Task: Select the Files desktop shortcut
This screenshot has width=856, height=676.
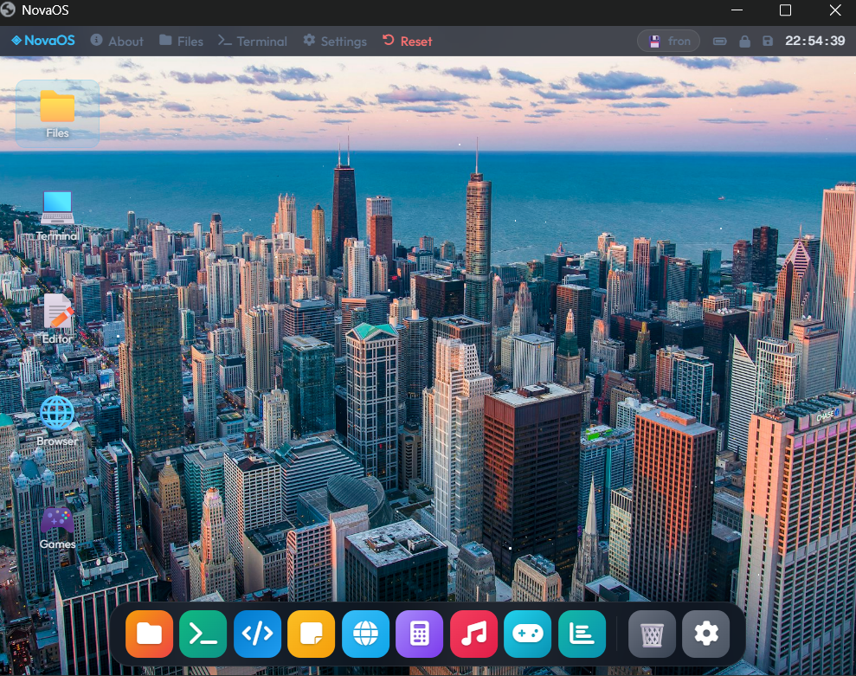Action: [57, 113]
